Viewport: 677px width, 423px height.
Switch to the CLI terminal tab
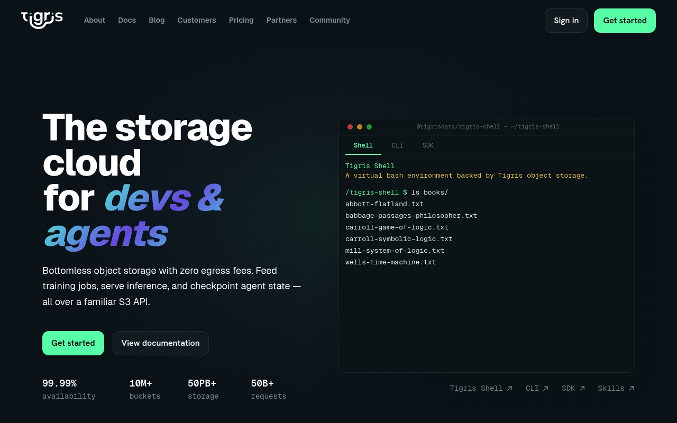(x=397, y=145)
